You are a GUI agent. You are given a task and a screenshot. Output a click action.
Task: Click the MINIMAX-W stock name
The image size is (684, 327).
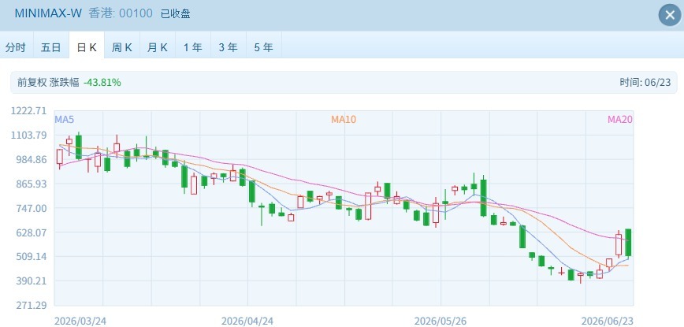48,13
